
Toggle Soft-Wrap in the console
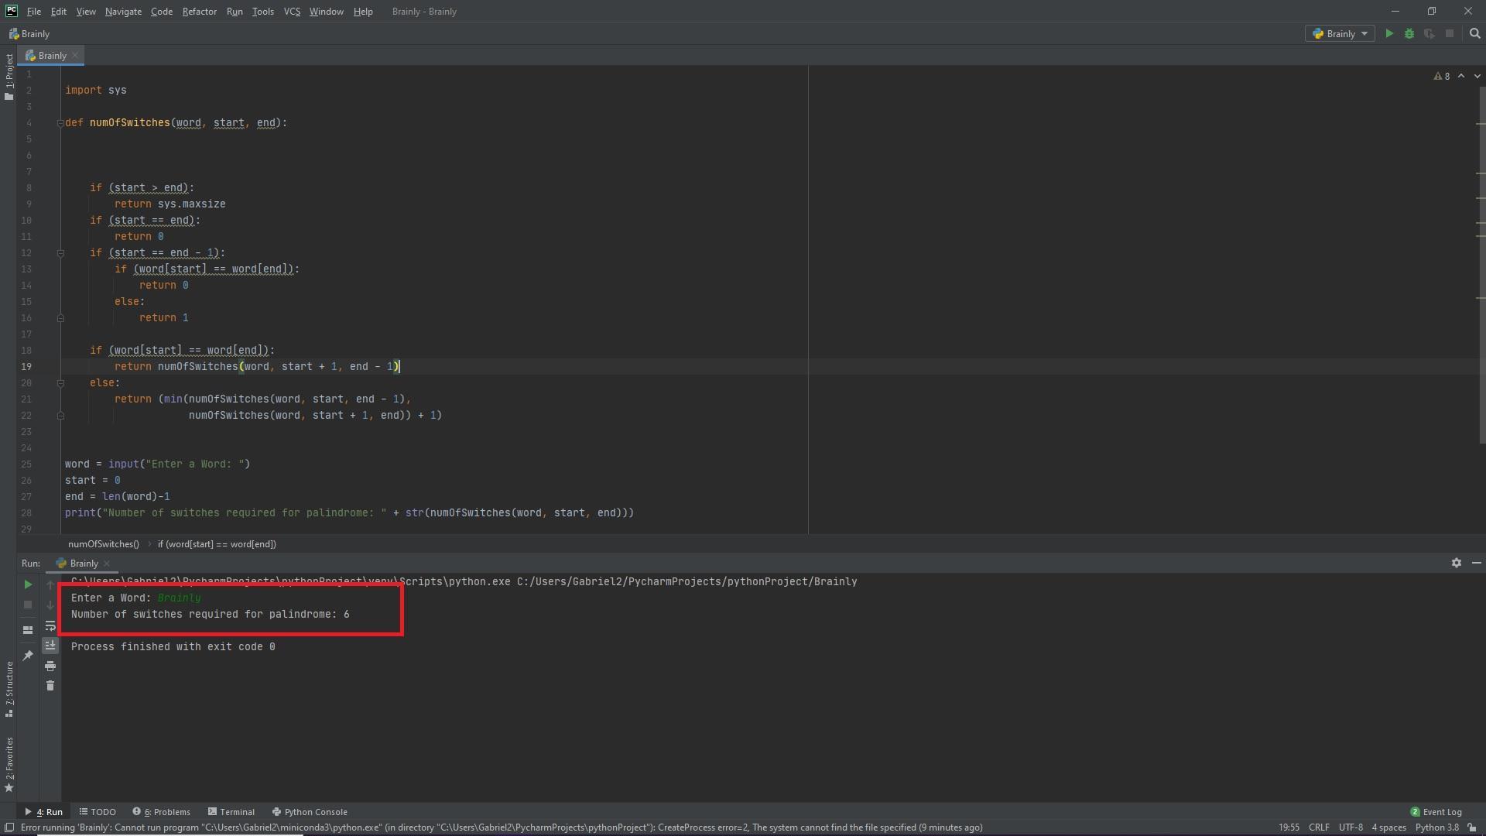[50, 625]
